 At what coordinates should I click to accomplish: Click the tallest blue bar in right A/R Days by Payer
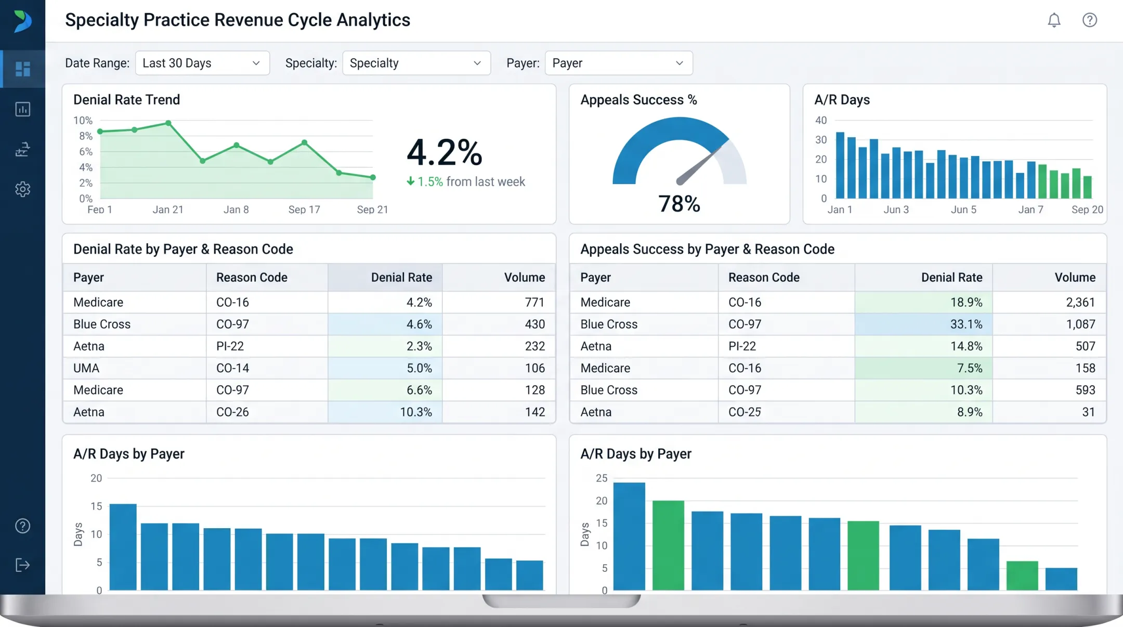point(629,537)
